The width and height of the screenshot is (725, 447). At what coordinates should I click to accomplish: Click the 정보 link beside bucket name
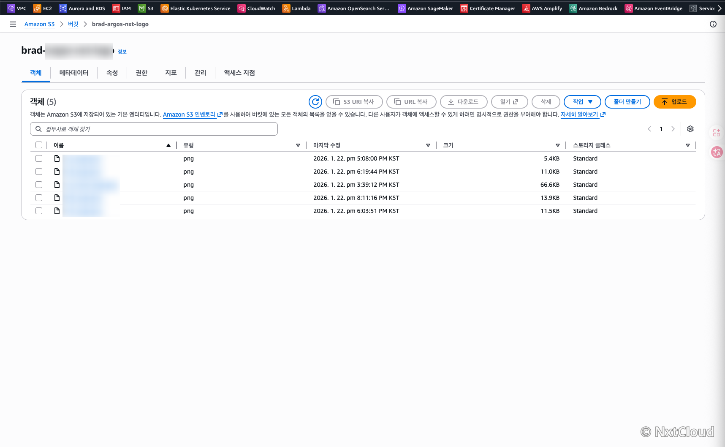122,52
